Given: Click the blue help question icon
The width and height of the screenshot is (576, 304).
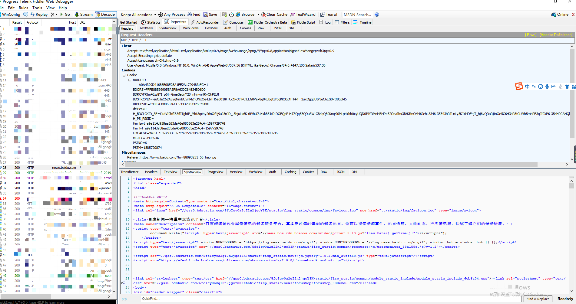Looking at the screenshot, I should (x=377, y=15).
